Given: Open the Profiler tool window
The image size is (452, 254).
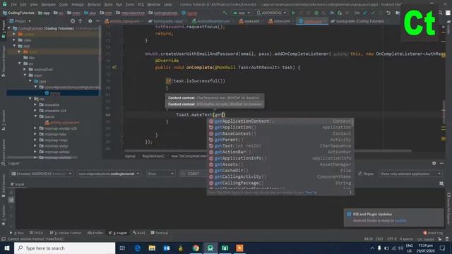Looking at the screenshot, I should [x=95, y=233].
